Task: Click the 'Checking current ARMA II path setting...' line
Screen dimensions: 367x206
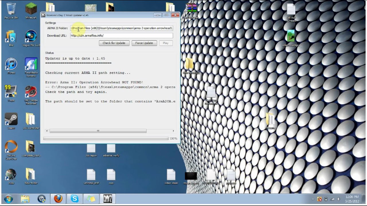Action: 88,73
